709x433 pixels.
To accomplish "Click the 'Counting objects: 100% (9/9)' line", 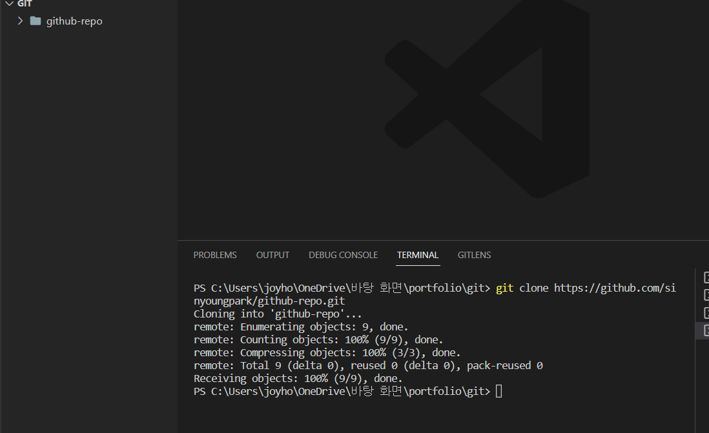I will tap(318, 339).
